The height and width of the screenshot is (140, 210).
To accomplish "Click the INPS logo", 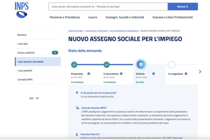I will click(x=22, y=10).
